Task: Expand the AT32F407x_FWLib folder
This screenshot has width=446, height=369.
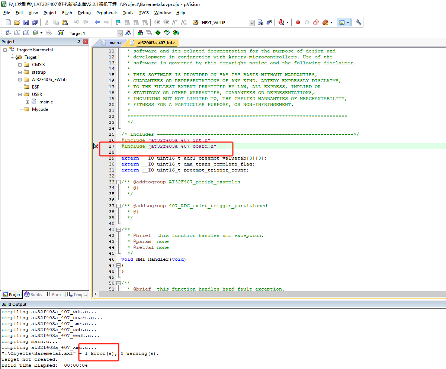Action: 20,80
